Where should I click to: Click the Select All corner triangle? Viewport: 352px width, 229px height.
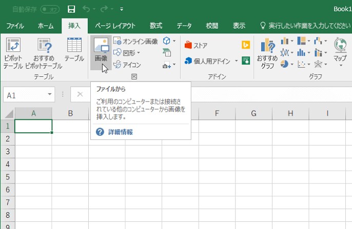click(x=9, y=114)
